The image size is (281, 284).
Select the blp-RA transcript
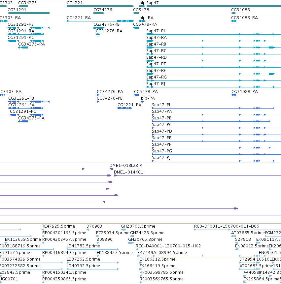[x=143, y=21]
